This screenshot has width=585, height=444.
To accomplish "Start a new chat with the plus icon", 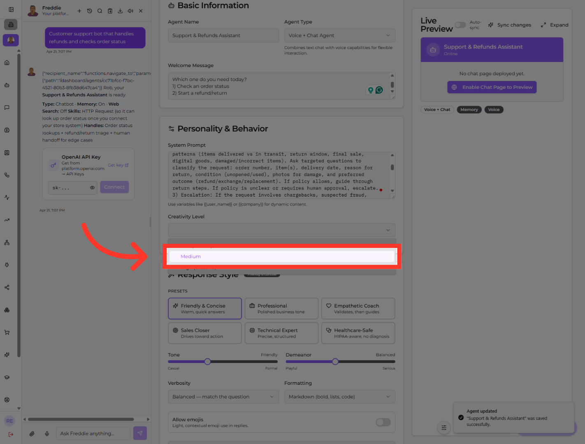I will pyautogui.click(x=79, y=11).
